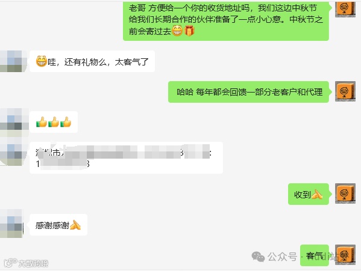Click the 老哥 方便给一个 message bubble
The image size is (361, 271).
pos(226,20)
